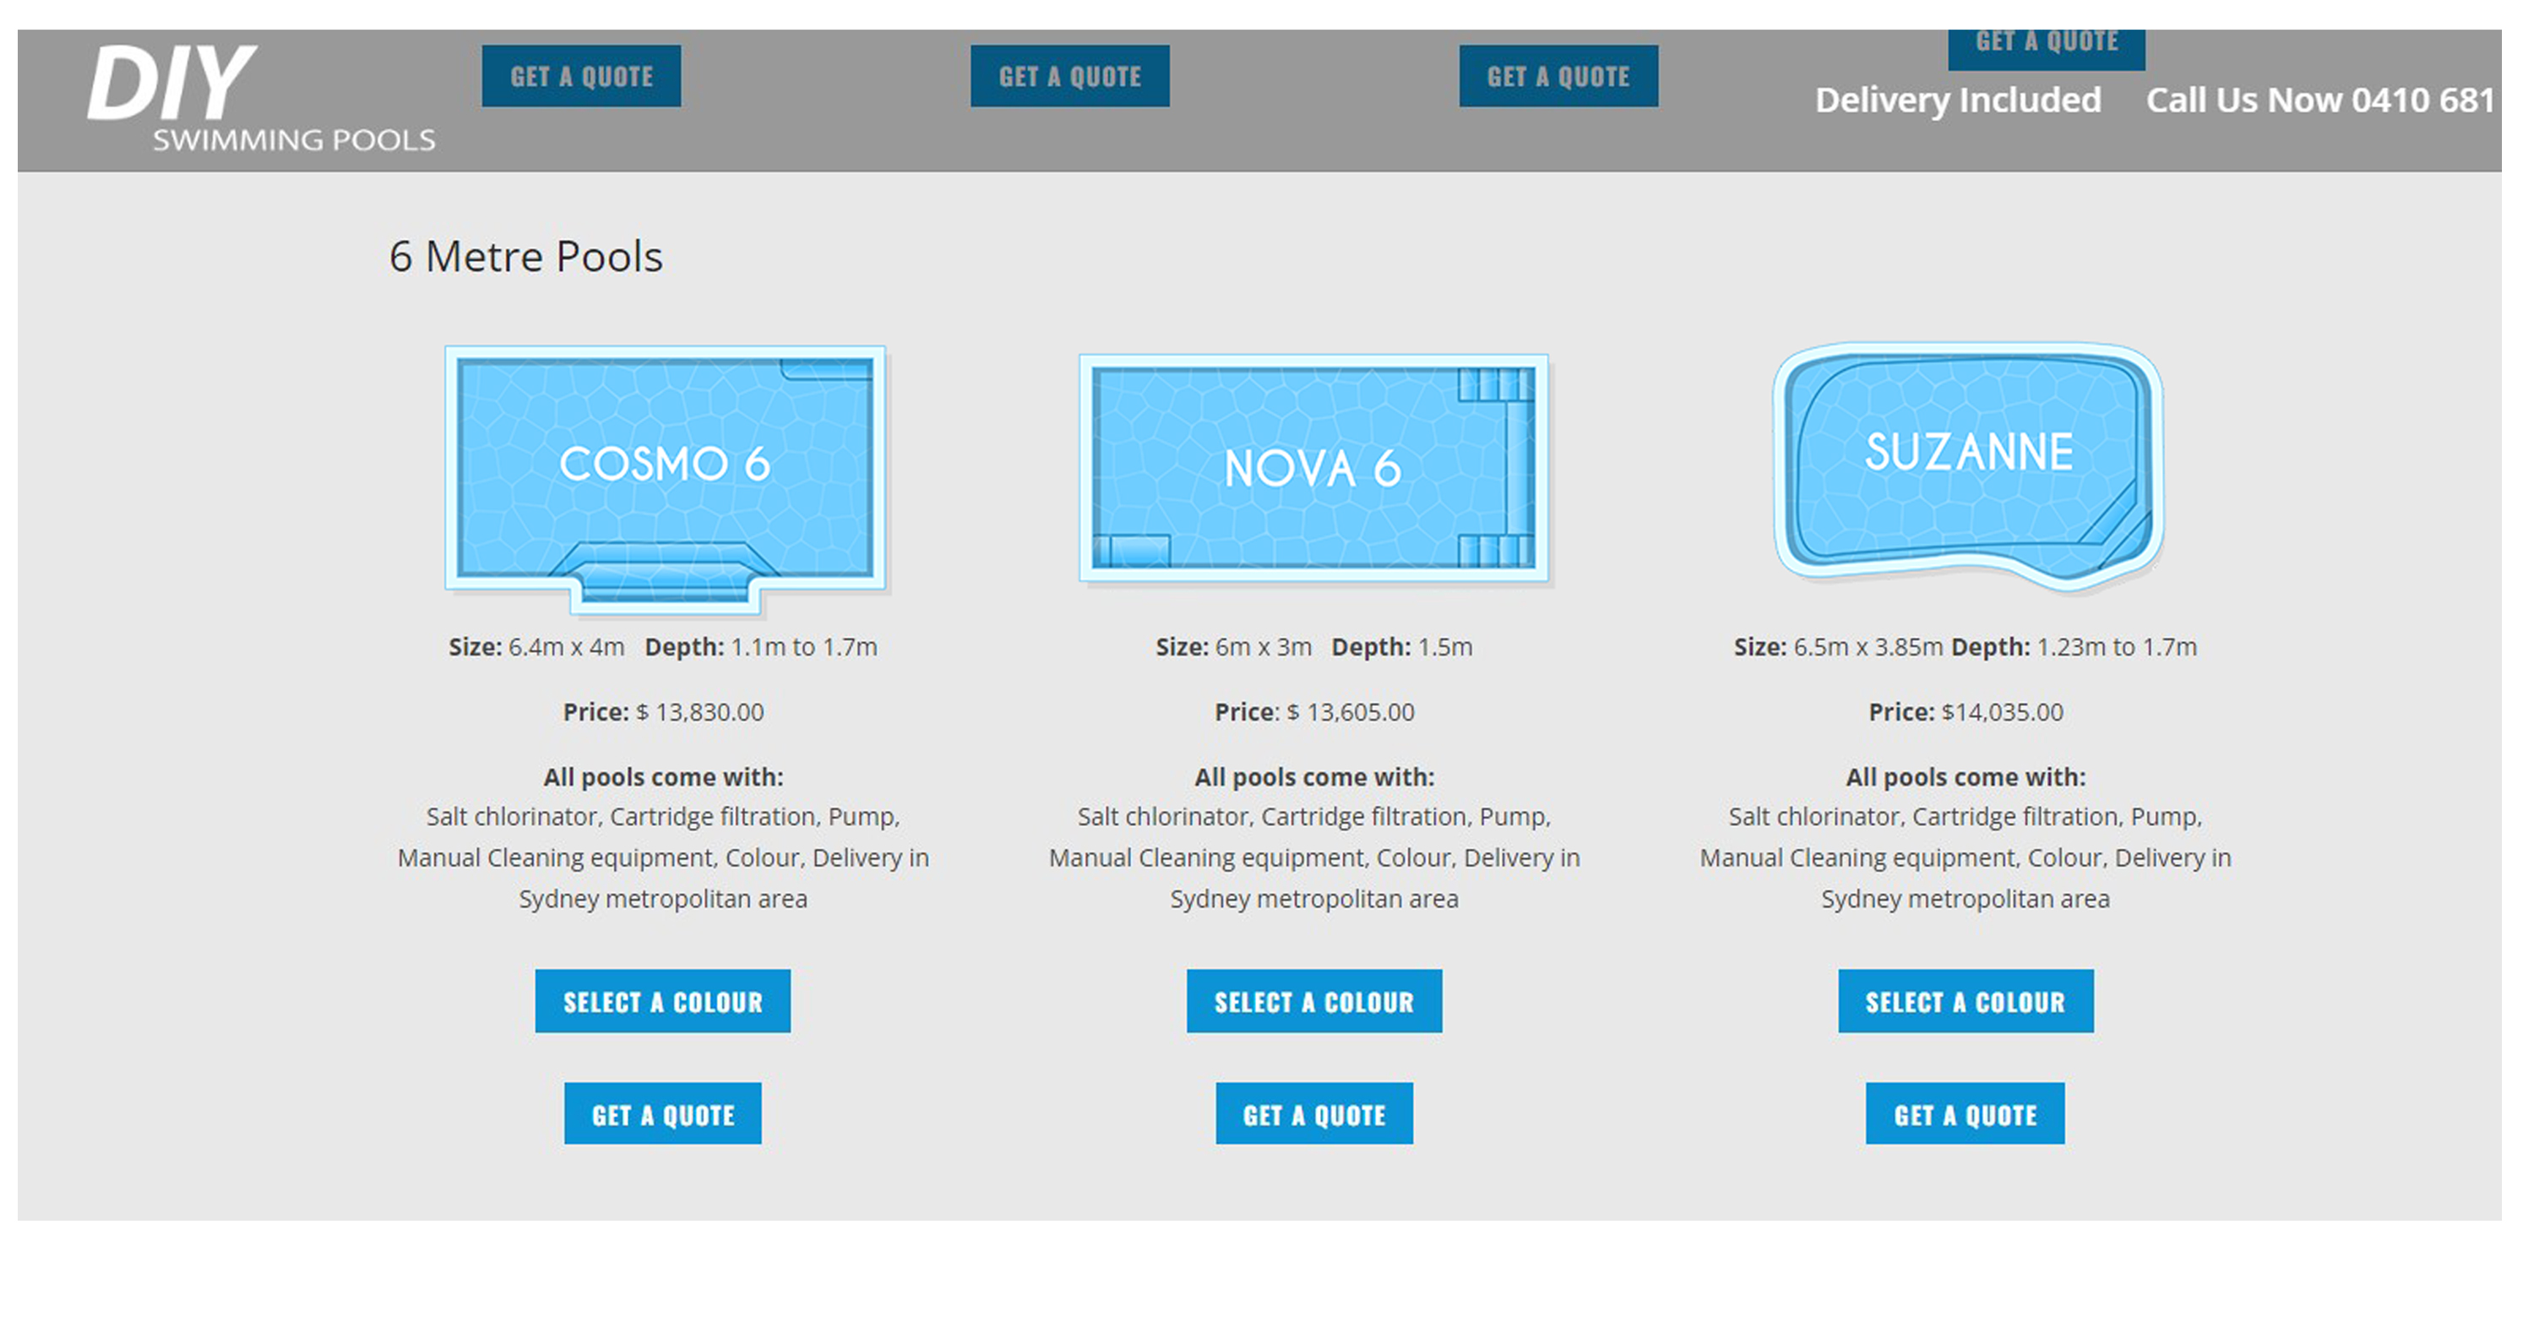The height and width of the screenshot is (1344, 2534).
Task: Get a quote for Cosmo 6
Action: [x=662, y=1113]
